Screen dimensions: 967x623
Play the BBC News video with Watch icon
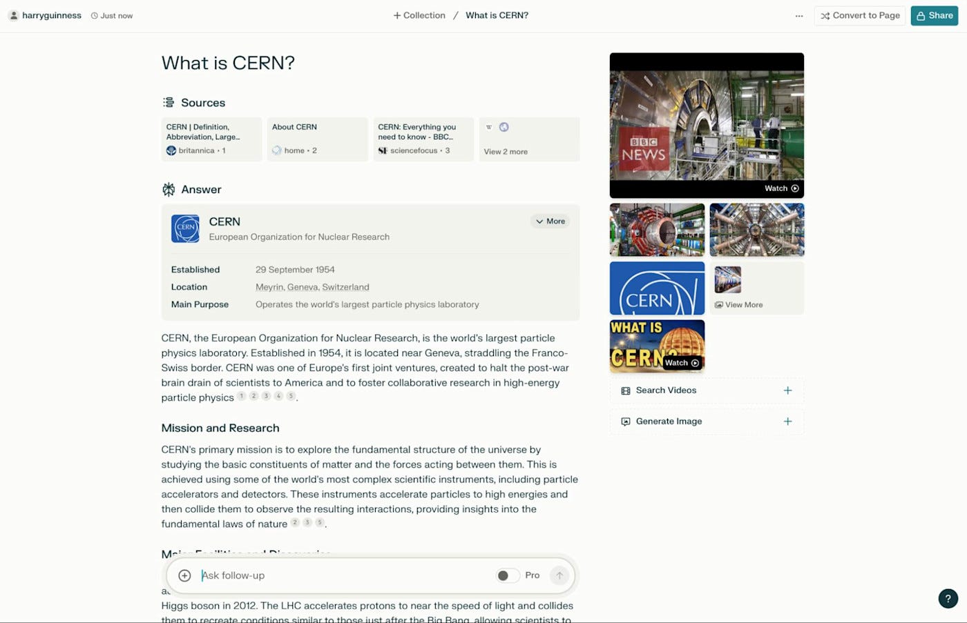point(780,188)
